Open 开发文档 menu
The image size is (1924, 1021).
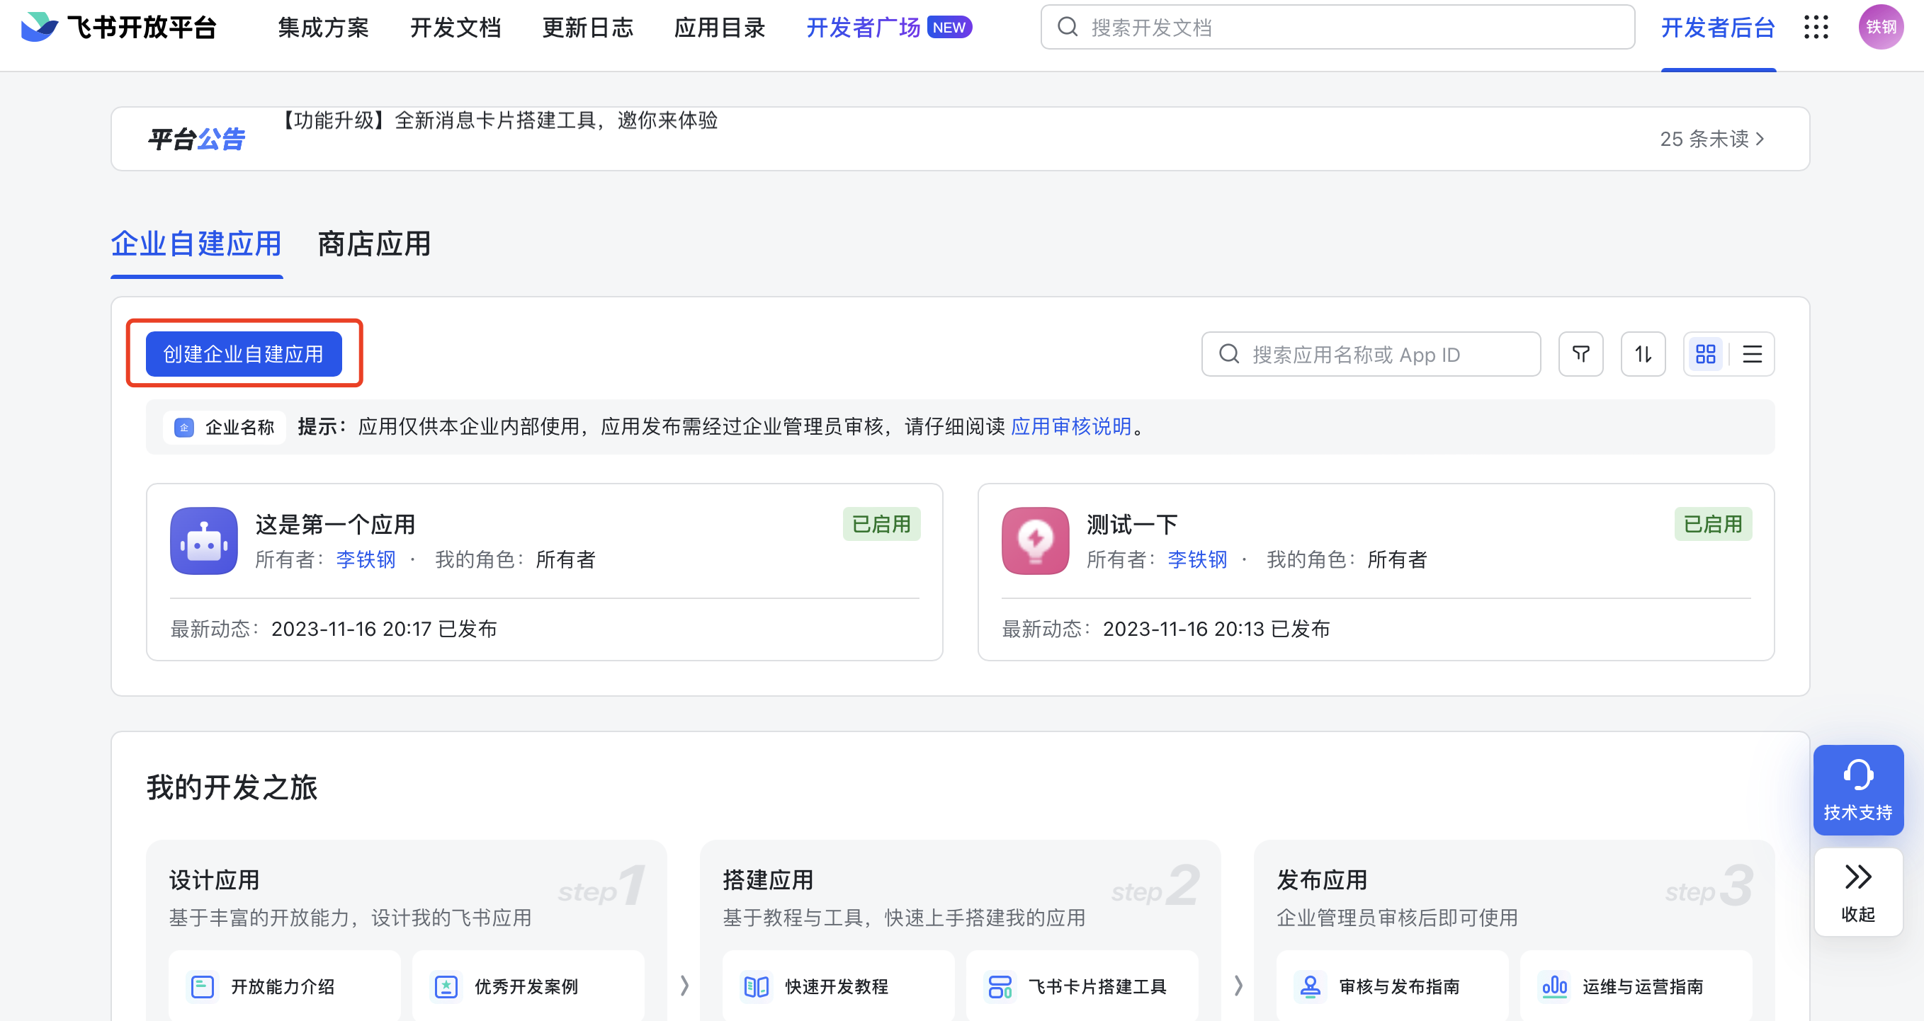coord(455,28)
